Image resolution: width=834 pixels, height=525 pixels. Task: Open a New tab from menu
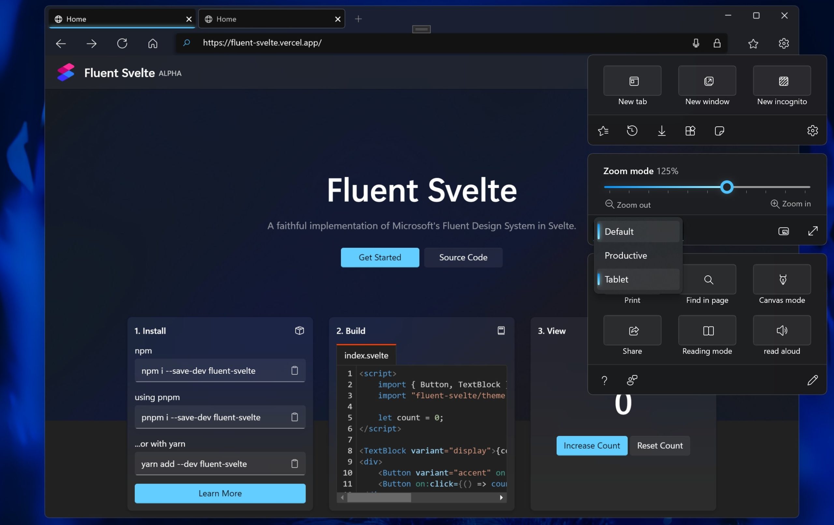[x=632, y=80]
